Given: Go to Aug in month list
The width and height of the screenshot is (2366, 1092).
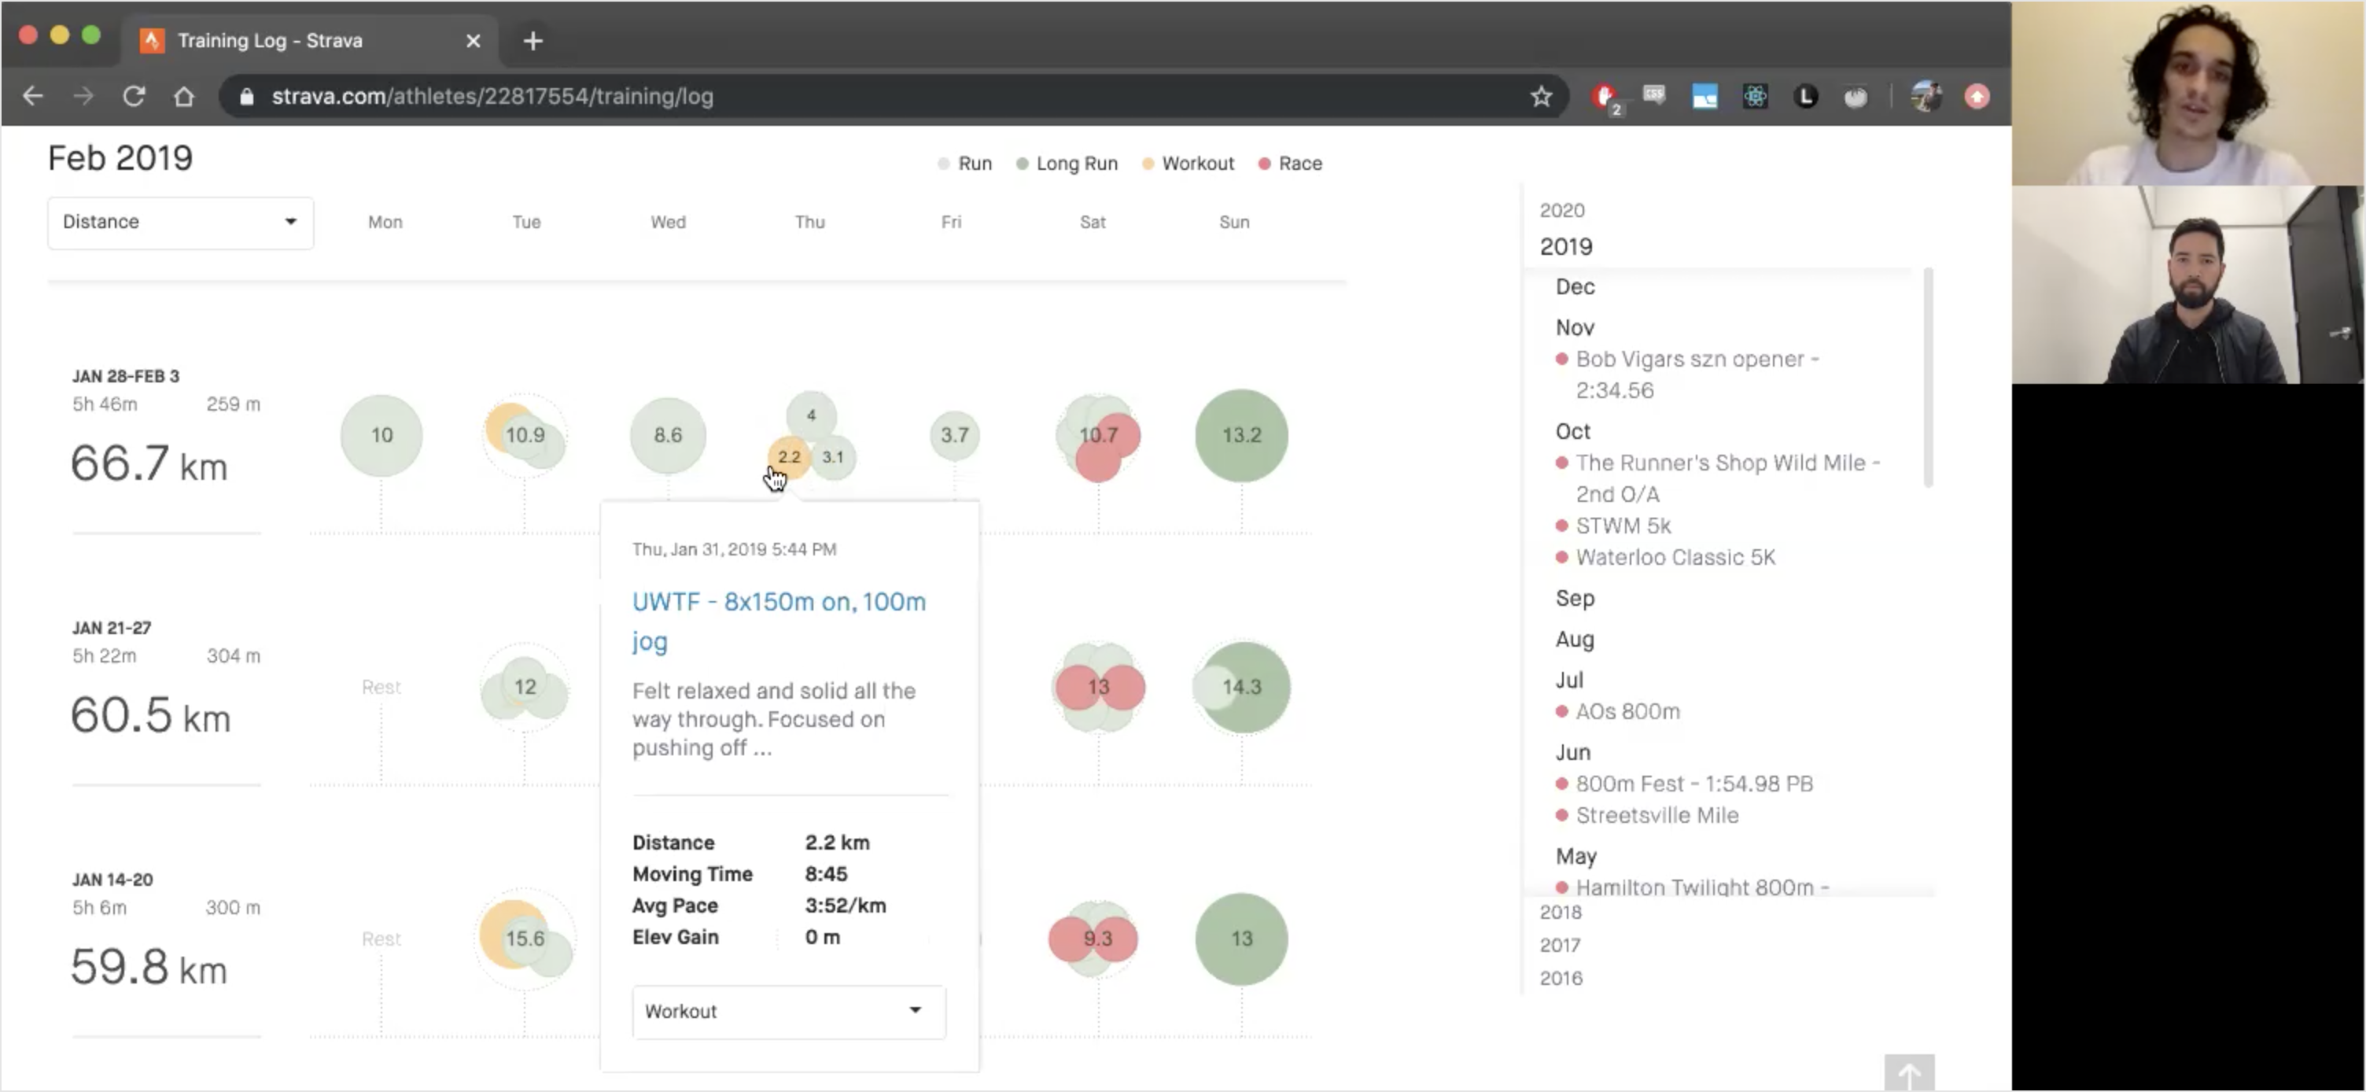Looking at the screenshot, I should click(1576, 640).
